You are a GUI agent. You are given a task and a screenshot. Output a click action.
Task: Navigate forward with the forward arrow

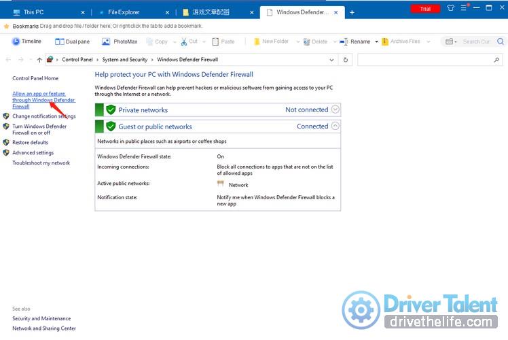(21, 60)
